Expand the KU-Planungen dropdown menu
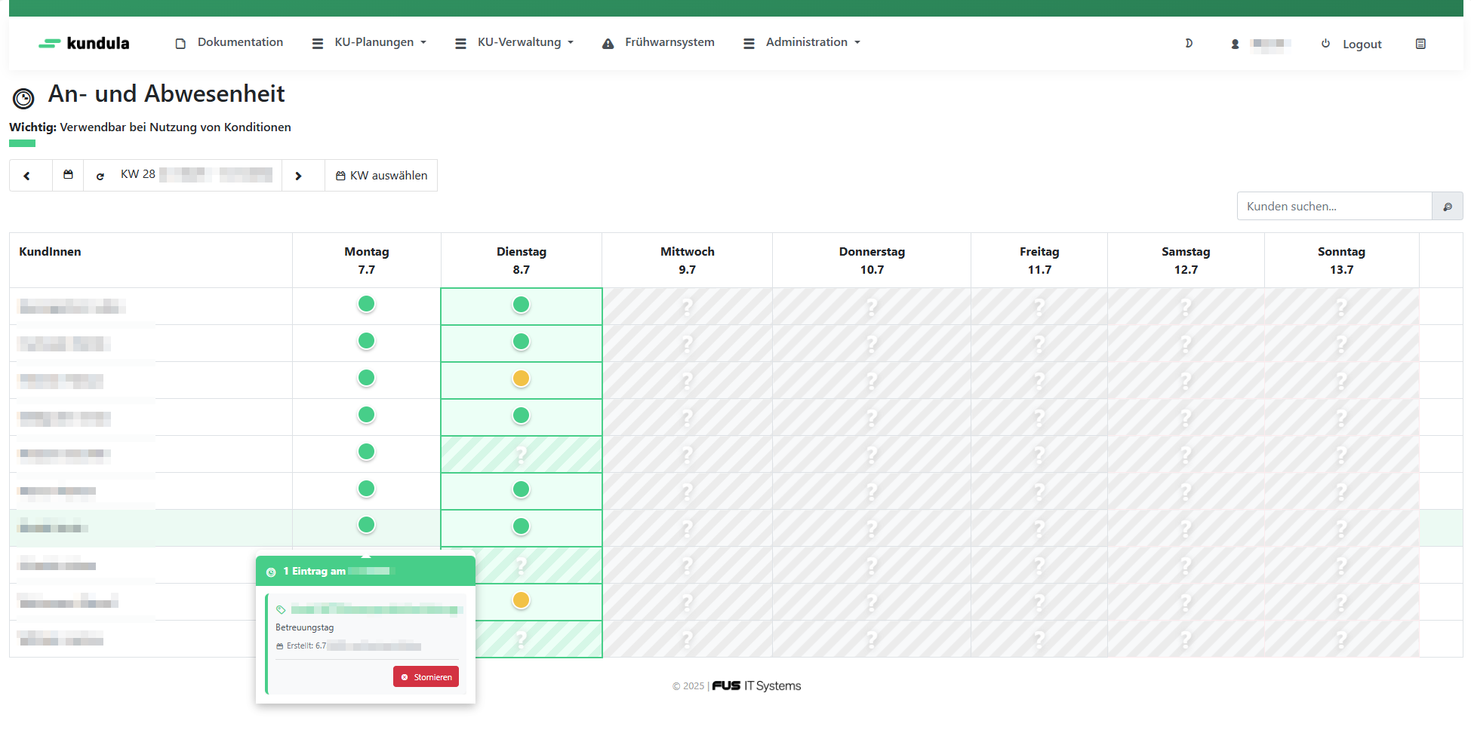This screenshot has height=736, width=1471. coord(370,43)
